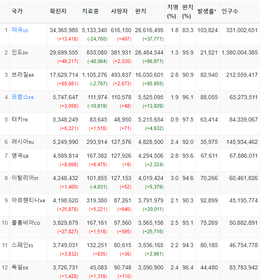Sort by the 확진자 column header

[x=58, y=11]
